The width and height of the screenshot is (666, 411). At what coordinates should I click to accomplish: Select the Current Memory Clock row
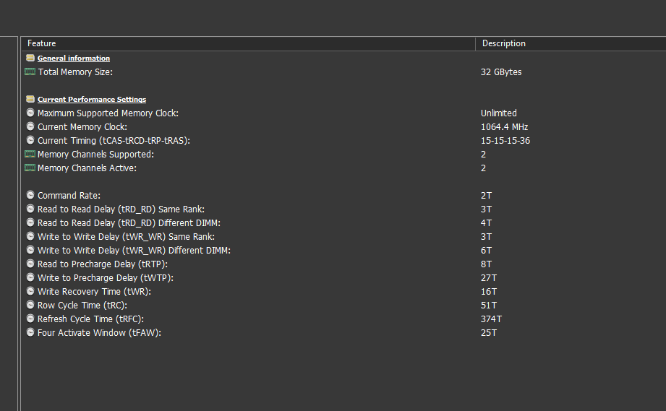[82, 127]
